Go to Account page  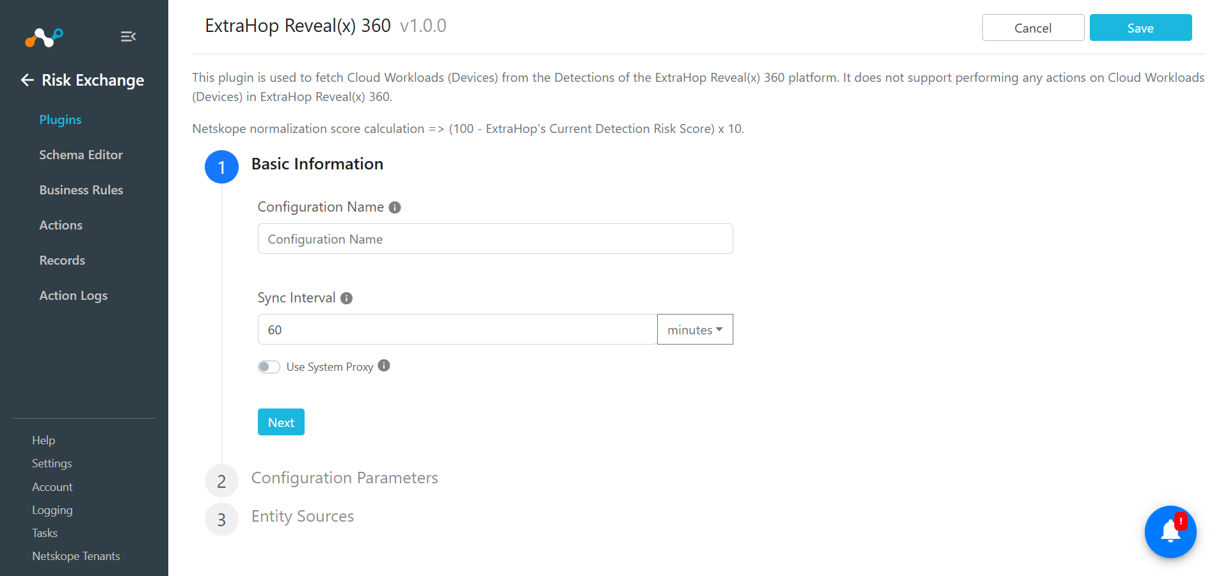pos(52,487)
